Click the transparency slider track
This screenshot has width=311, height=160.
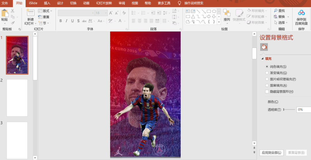[x=289, y=110]
